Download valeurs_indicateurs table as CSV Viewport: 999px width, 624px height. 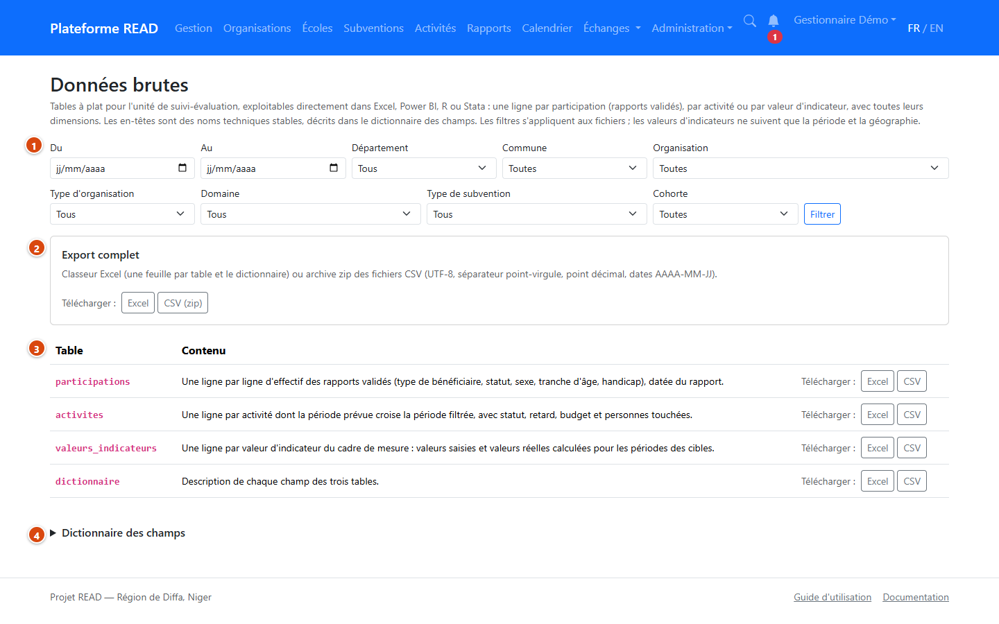click(x=912, y=448)
